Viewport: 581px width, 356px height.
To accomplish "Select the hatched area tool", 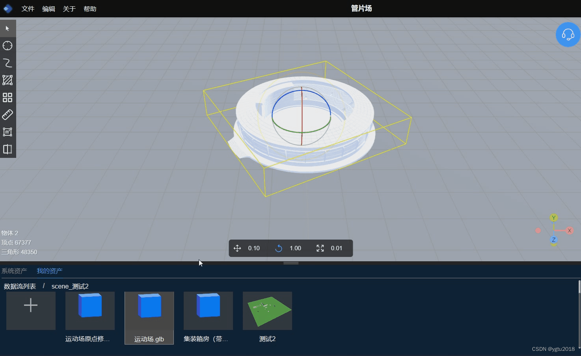I will [x=7, y=80].
